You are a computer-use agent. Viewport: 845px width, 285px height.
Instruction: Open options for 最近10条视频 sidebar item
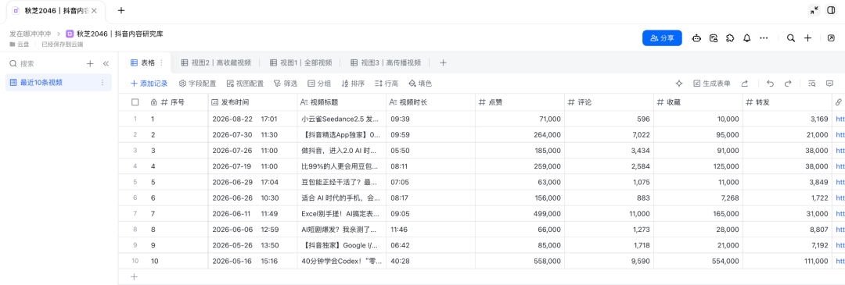[102, 82]
